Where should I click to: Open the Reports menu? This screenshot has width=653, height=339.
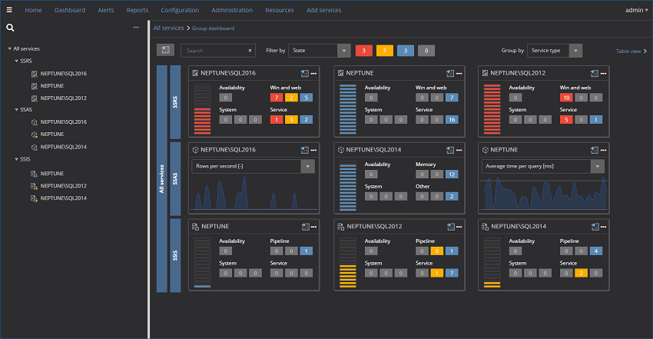(x=138, y=10)
